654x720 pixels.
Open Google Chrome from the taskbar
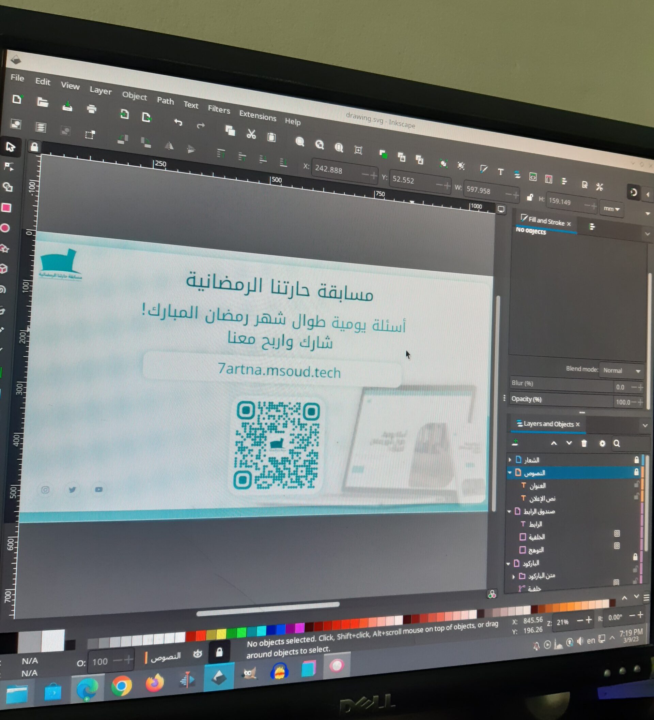[121, 686]
